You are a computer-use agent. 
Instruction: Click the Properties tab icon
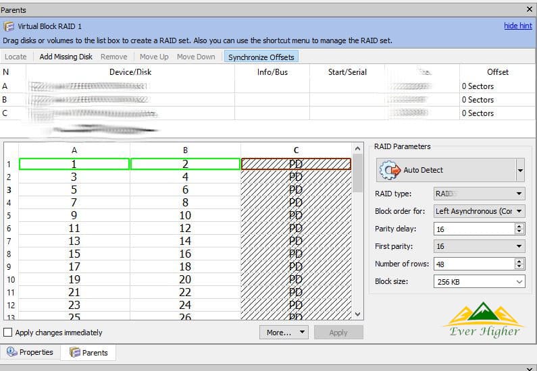11,352
